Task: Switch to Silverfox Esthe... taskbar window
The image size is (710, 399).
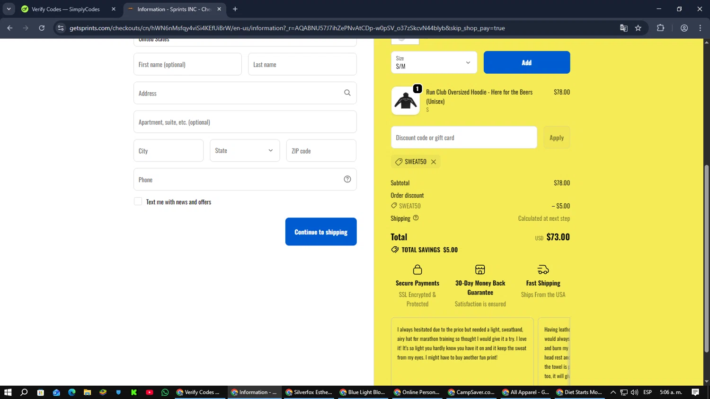Action: [x=309, y=392]
